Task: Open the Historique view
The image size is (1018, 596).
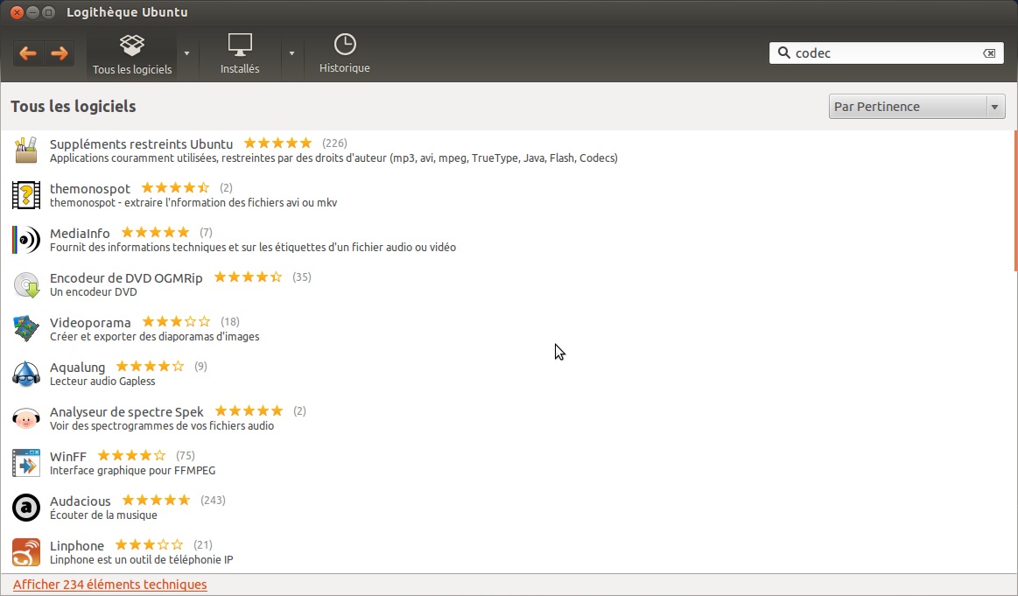Action: 344,54
